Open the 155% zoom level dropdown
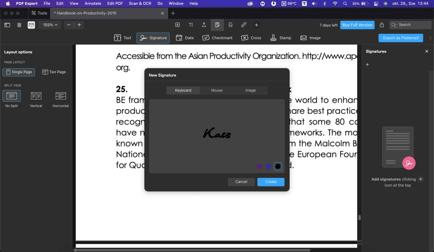The height and width of the screenshot is (252, 434). pos(49,25)
